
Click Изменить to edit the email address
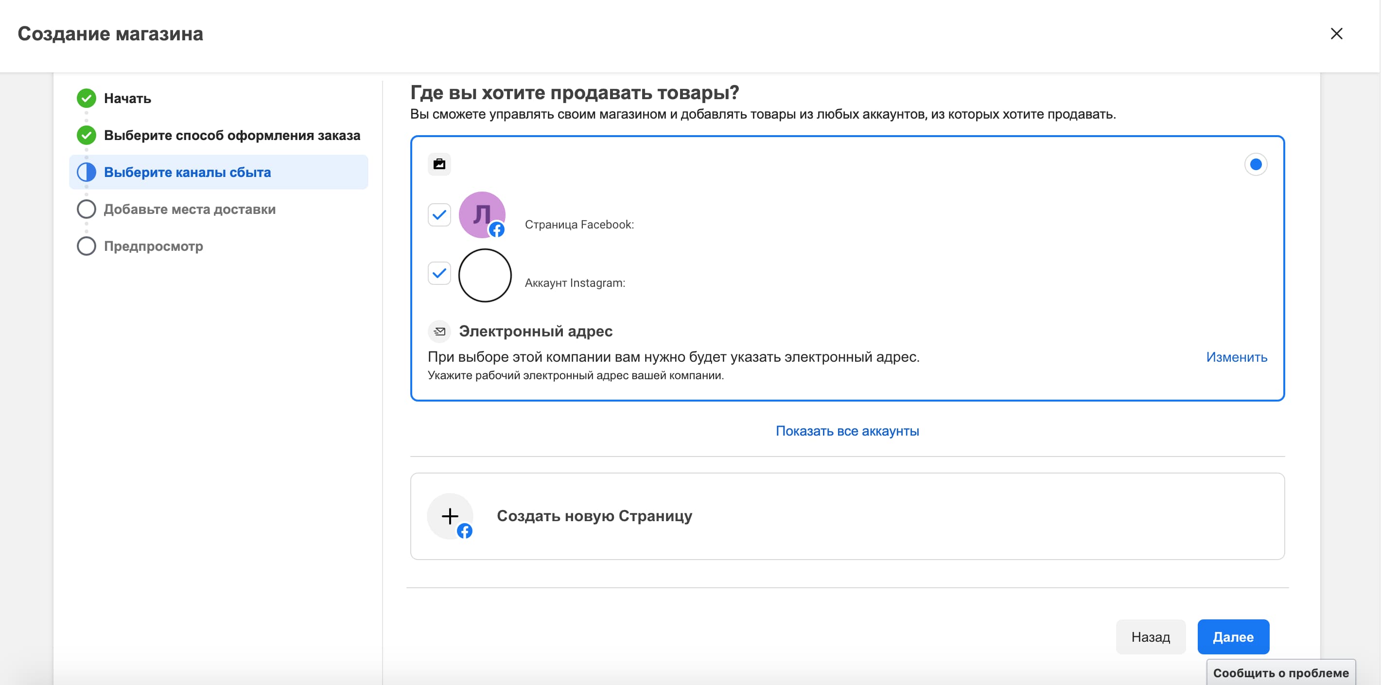[x=1236, y=357]
